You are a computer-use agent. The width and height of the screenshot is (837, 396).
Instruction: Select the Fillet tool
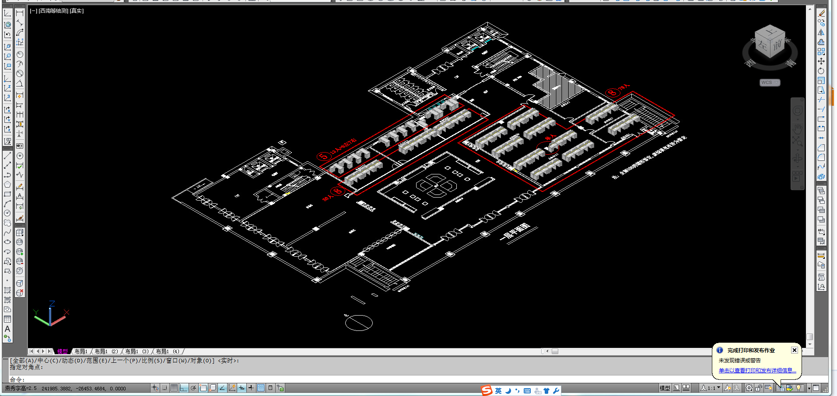(x=821, y=157)
